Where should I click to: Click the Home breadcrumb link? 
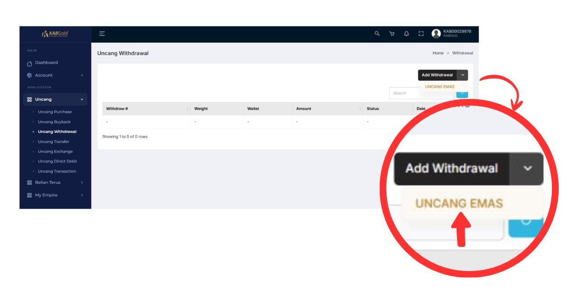438,53
